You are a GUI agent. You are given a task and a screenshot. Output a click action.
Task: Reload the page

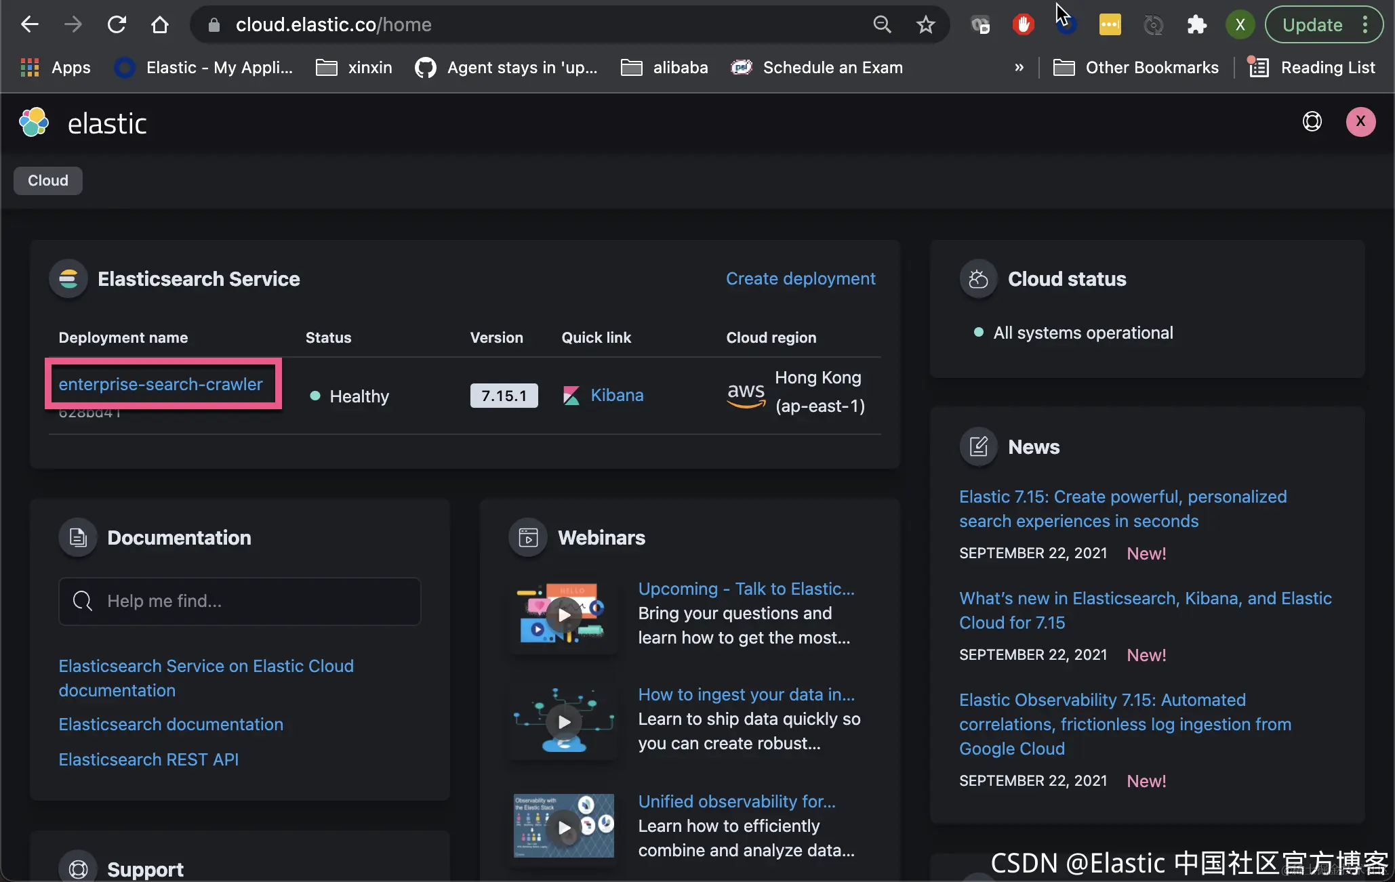coord(117,25)
